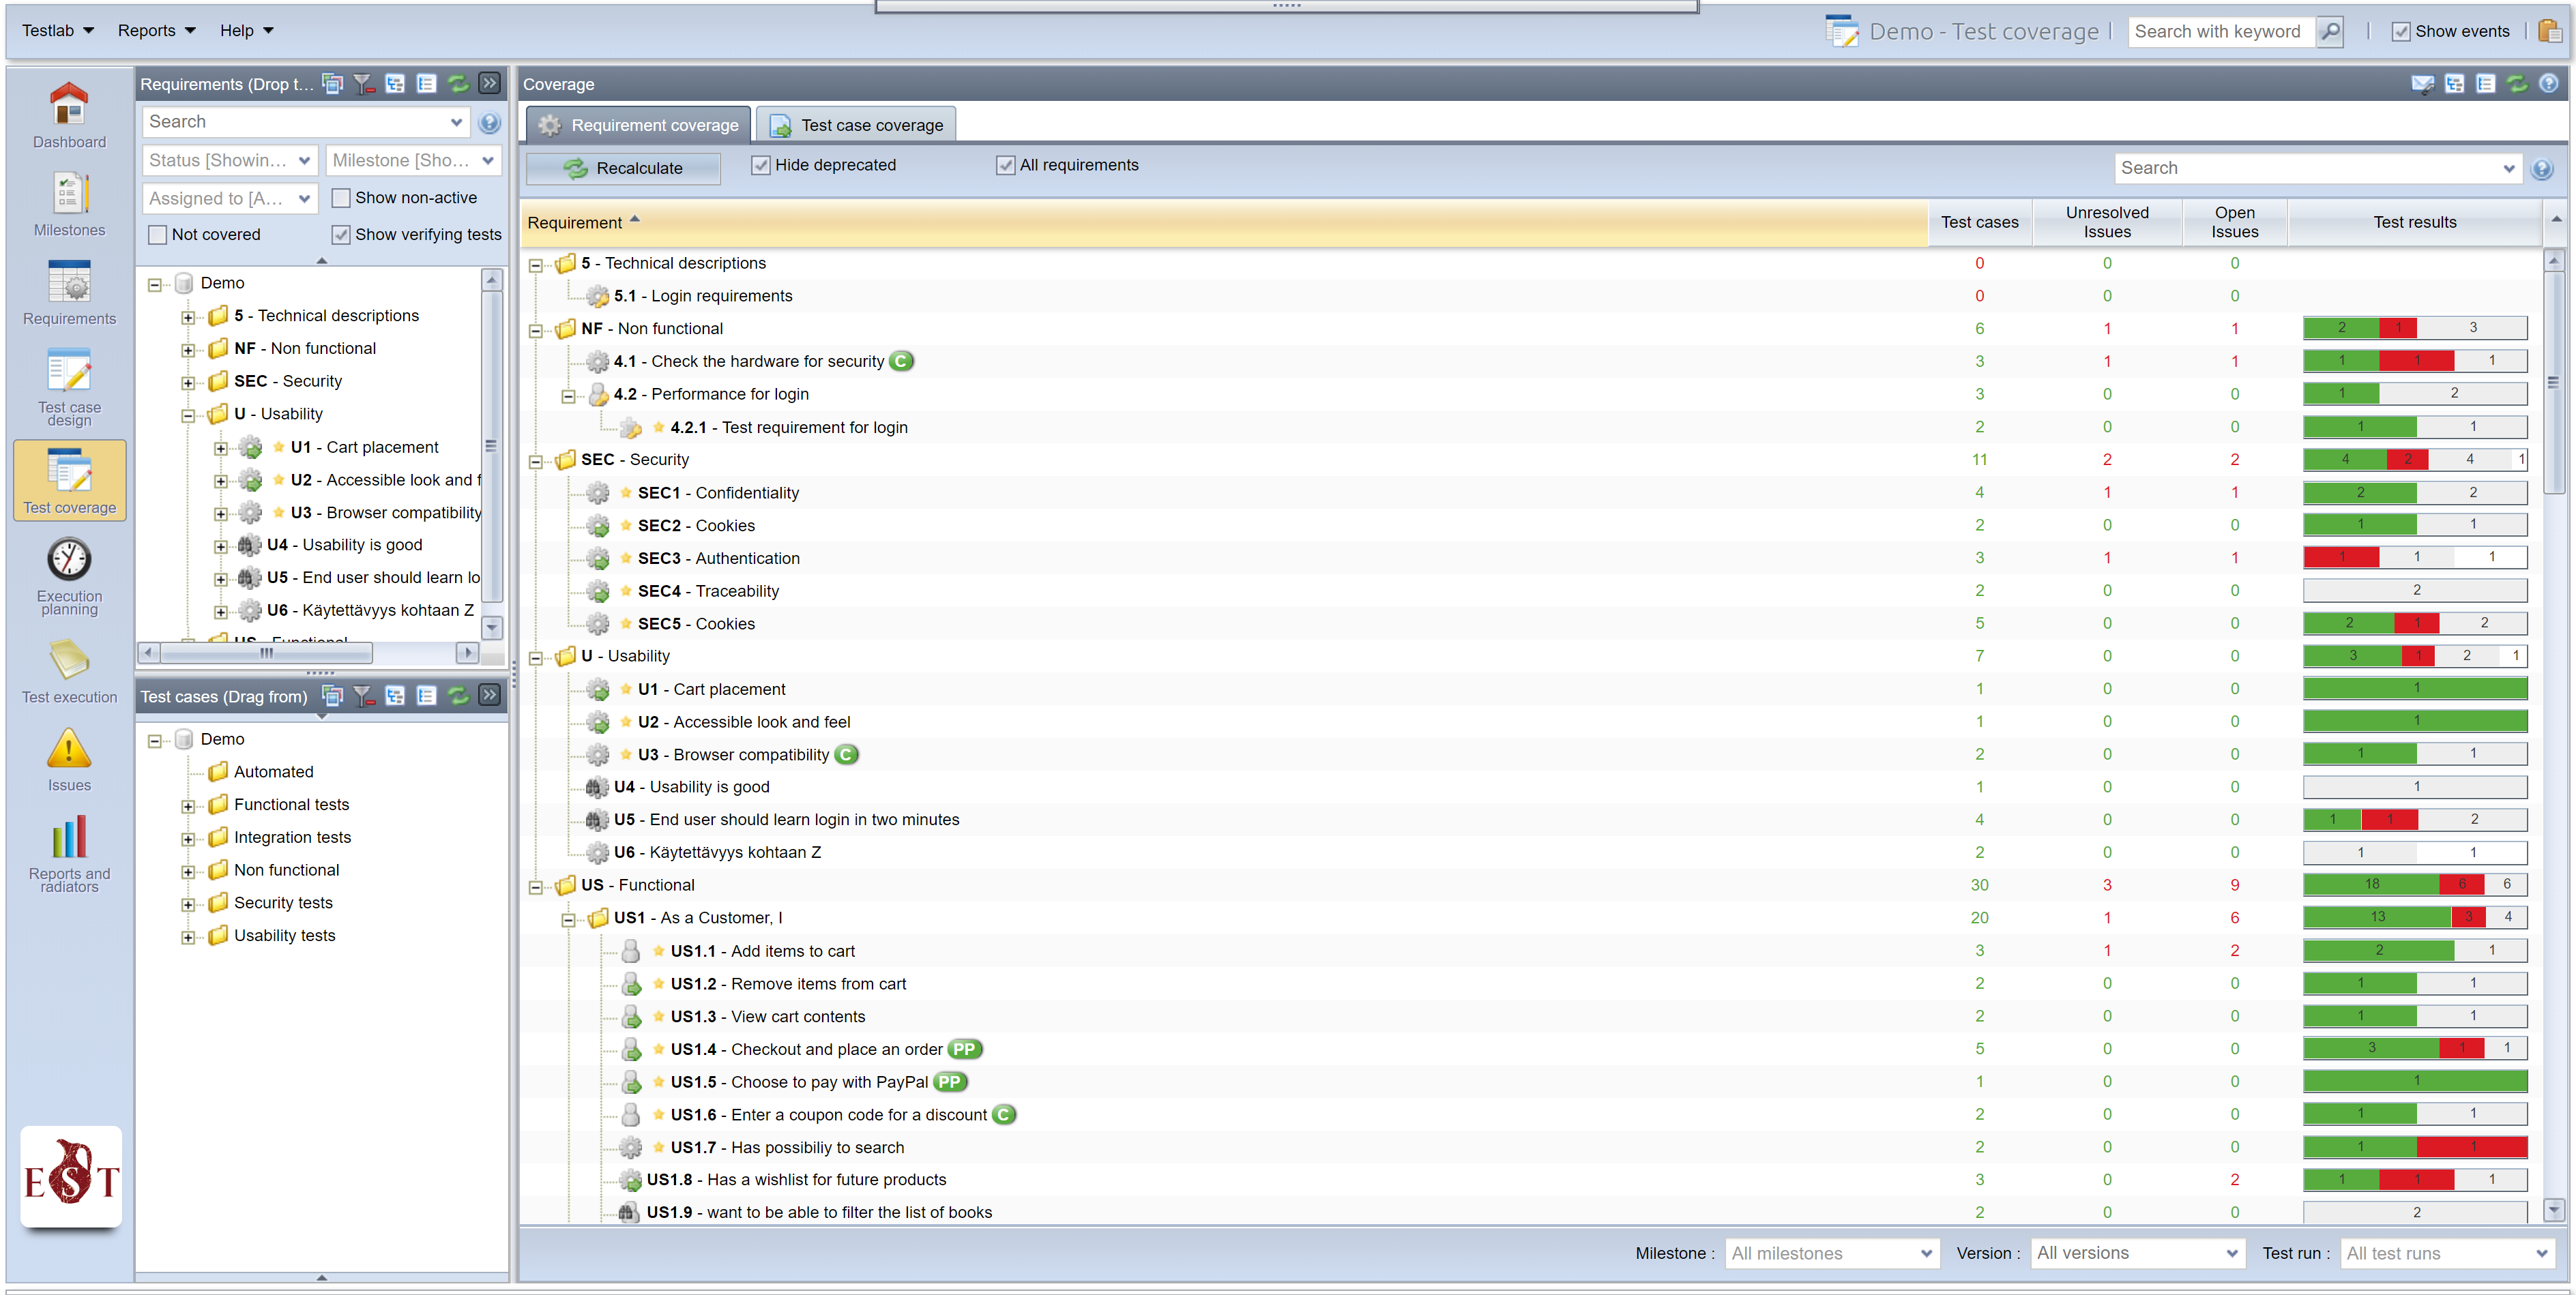The width and height of the screenshot is (2576, 1295).
Task: Switch to Test case coverage tab
Action: click(856, 125)
